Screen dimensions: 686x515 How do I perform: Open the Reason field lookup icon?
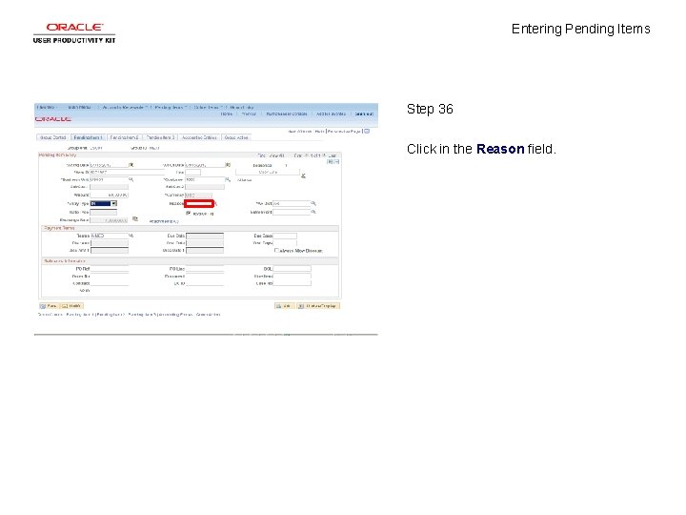(216, 204)
